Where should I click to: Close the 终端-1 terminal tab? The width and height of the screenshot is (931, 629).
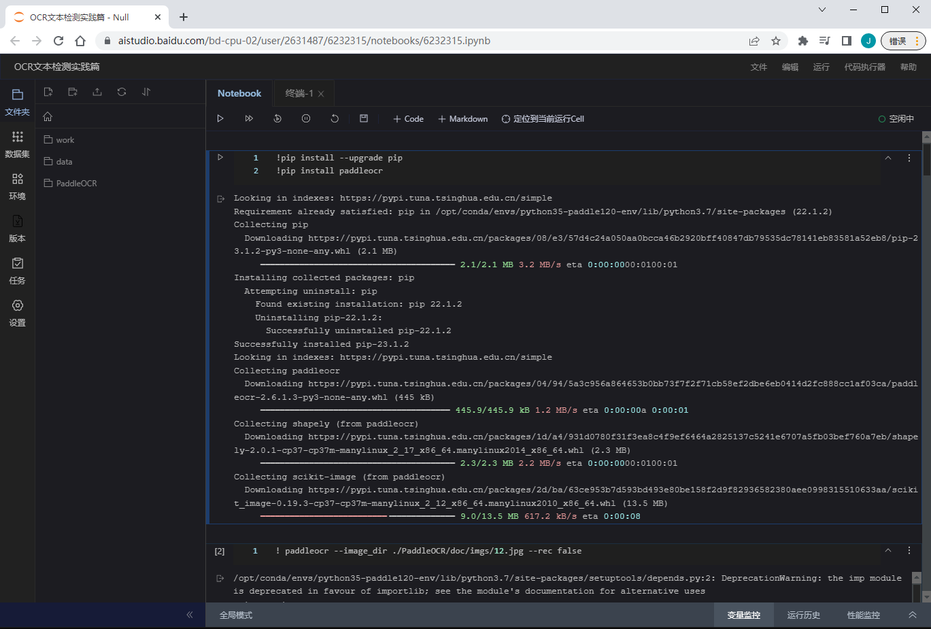[321, 94]
